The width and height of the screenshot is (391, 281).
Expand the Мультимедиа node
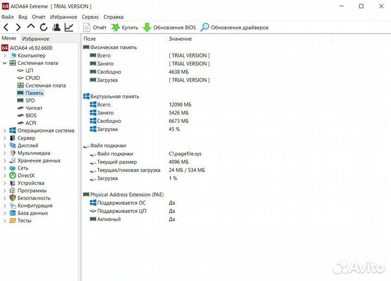pos(5,153)
